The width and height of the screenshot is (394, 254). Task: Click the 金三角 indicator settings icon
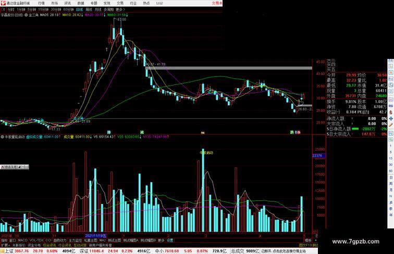[x=26, y=15]
